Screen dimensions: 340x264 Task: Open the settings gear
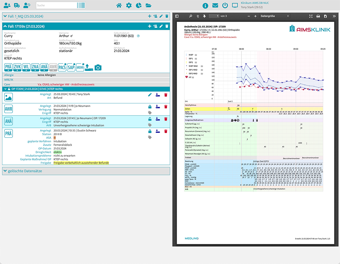pyautogui.click(x=129, y=5)
